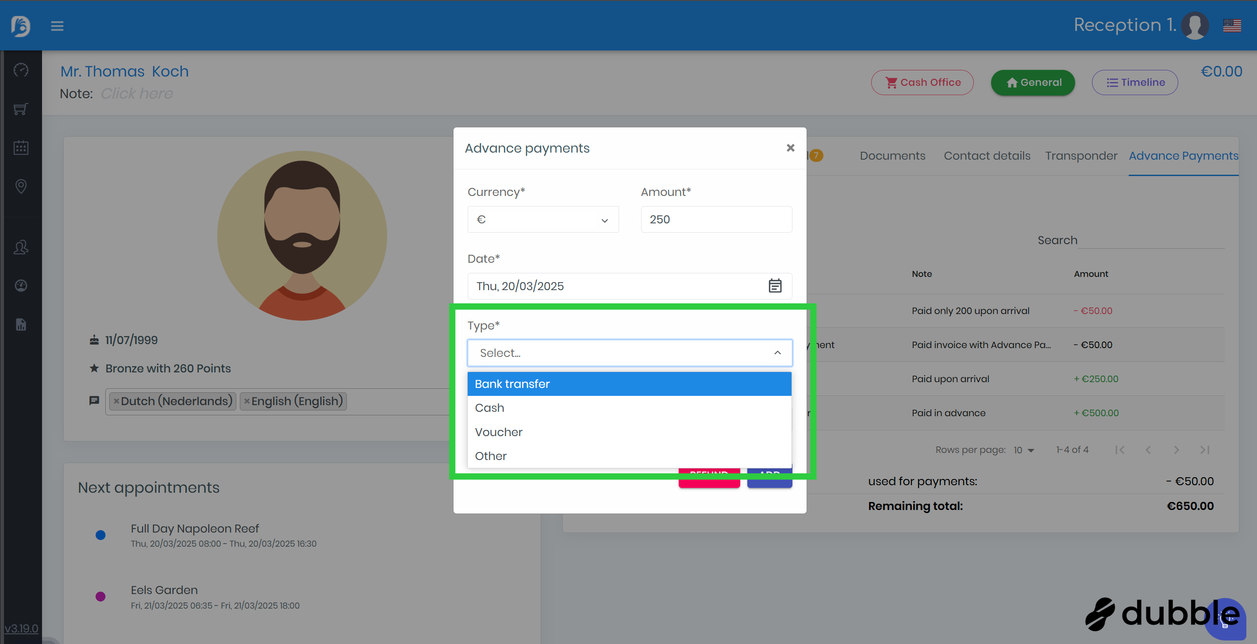Click the Cash Office button
This screenshot has height=644, width=1257.
point(922,82)
